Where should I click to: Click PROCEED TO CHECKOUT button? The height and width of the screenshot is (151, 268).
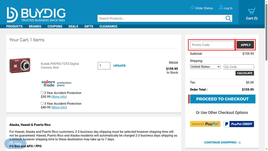pyautogui.click(x=222, y=99)
